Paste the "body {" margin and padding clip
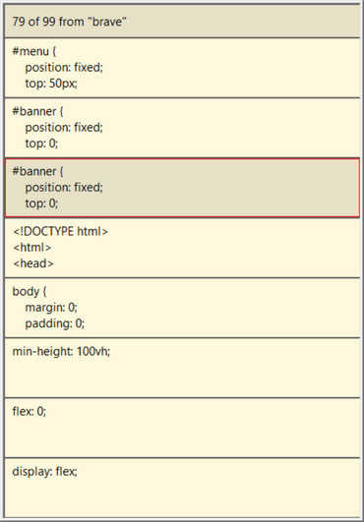 [x=182, y=308]
